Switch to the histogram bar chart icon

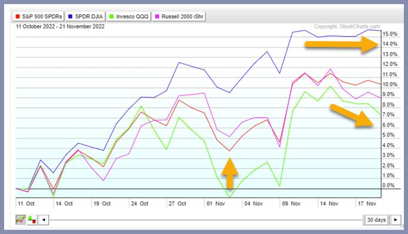pyautogui.click(x=32, y=220)
